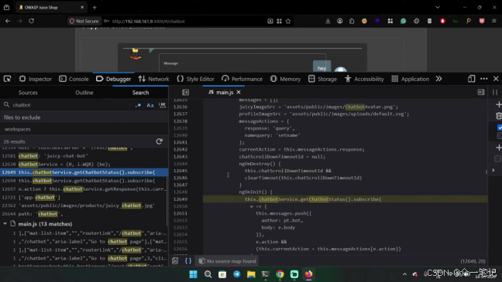Image resolution: width=502 pixels, height=282 pixels.
Task: Select result line 12694 getChatbotStatus
Action: click(84, 181)
